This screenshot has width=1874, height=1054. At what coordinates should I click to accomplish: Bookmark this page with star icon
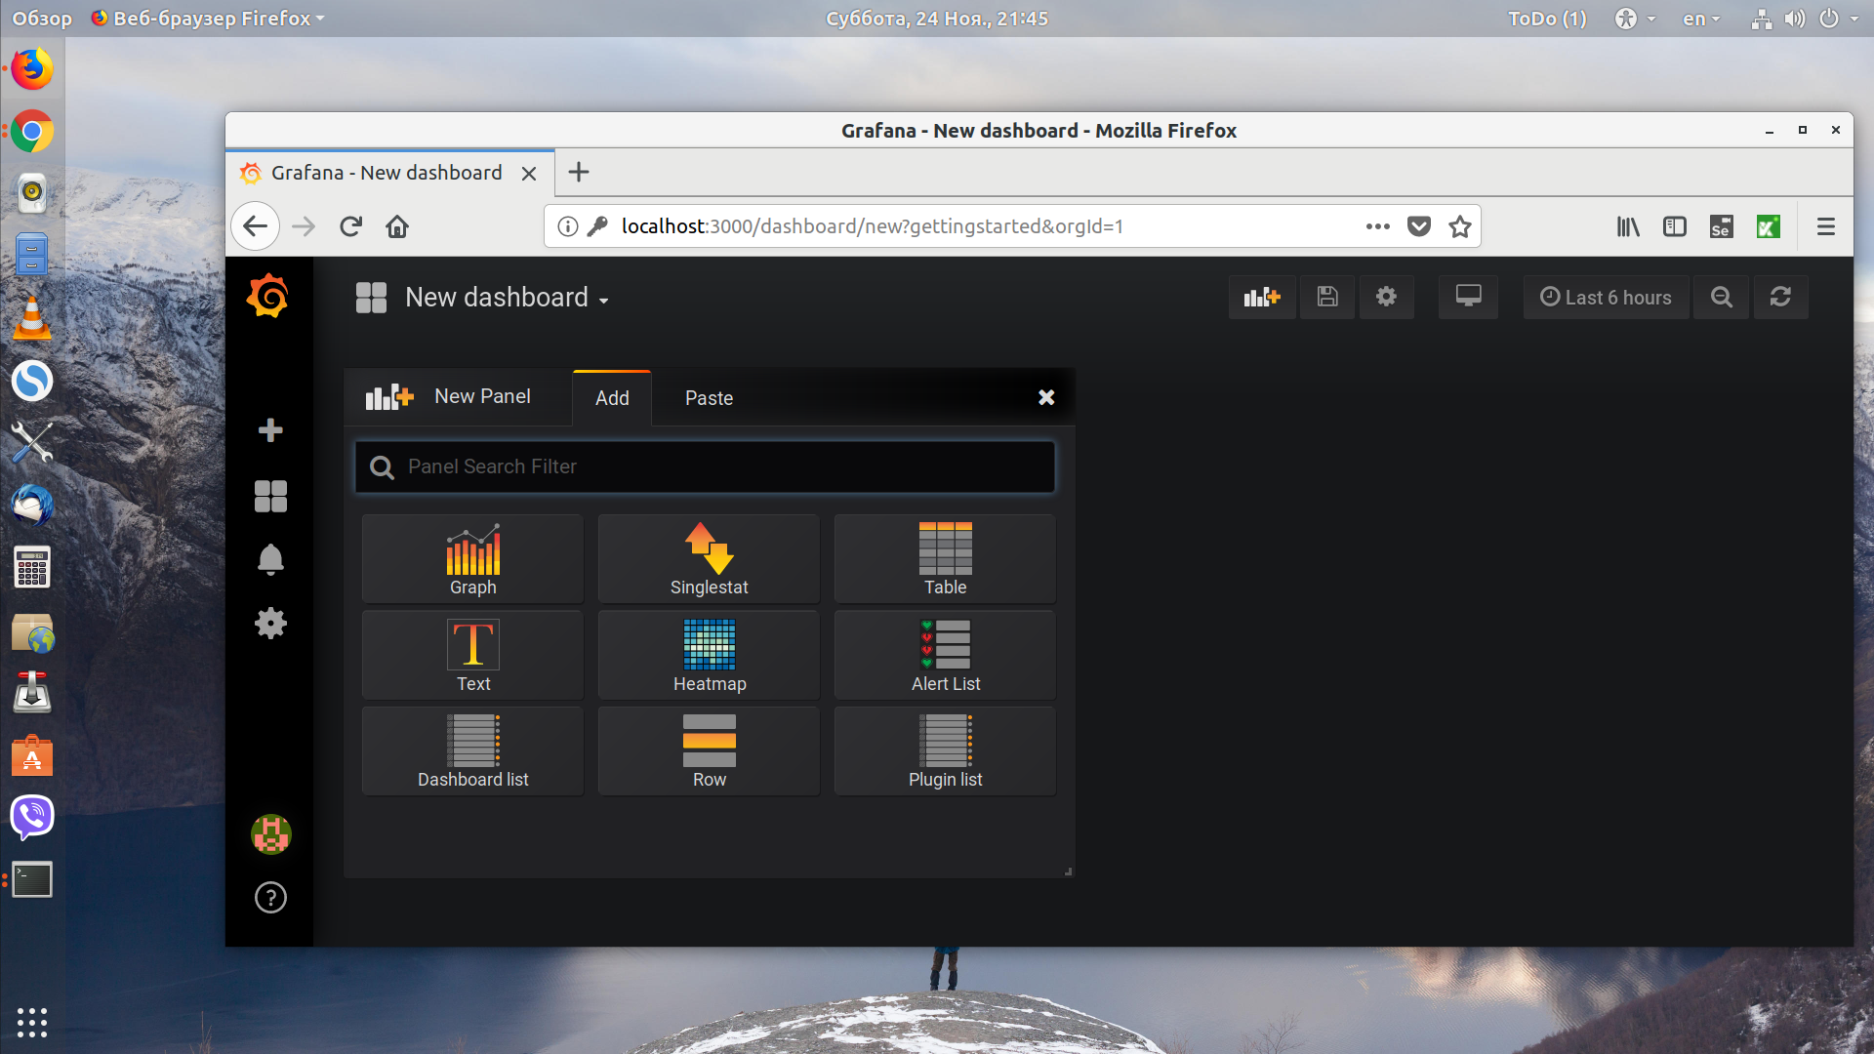1460,226
